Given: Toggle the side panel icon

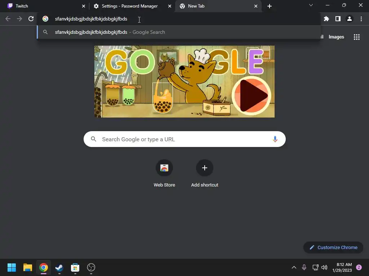Looking at the screenshot, I should tap(338, 19).
